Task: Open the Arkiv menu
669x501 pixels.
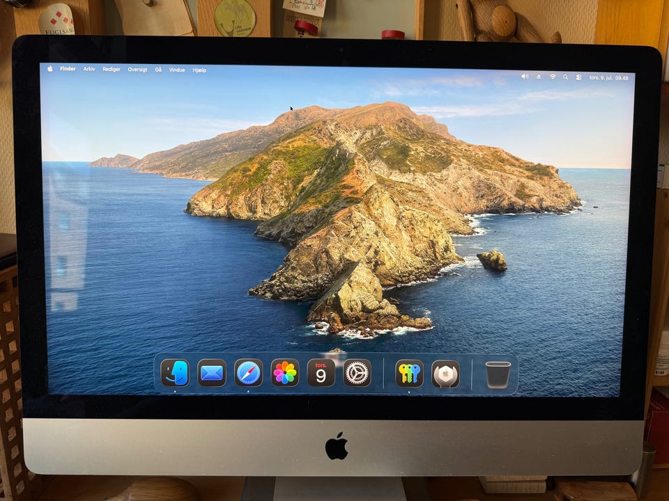Action: pos(89,69)
